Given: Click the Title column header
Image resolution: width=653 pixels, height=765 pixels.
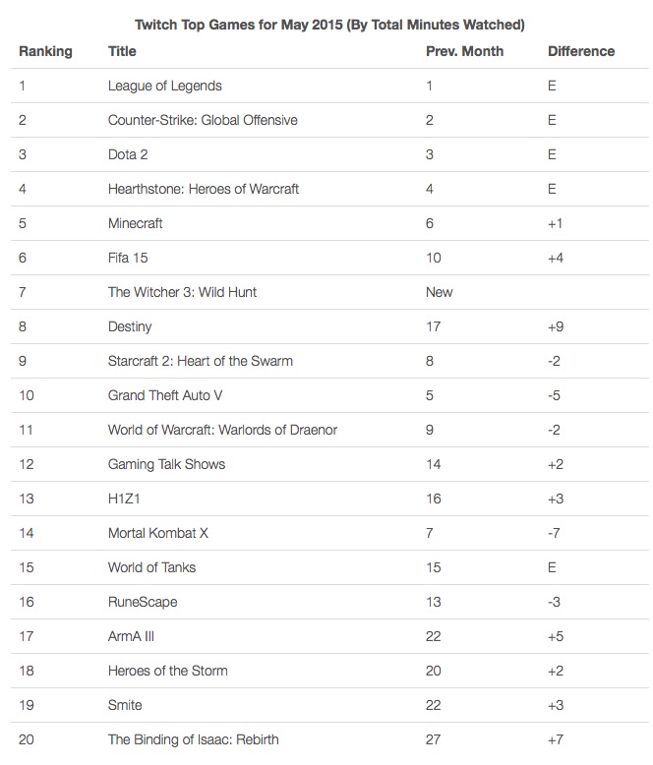Looking at the screenshot, I should (x=122, y=51).
